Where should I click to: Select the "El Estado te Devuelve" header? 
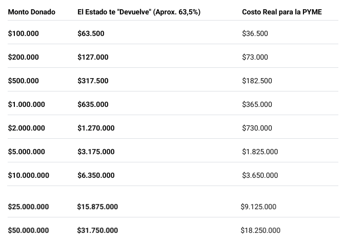click(x=139, y=12)
